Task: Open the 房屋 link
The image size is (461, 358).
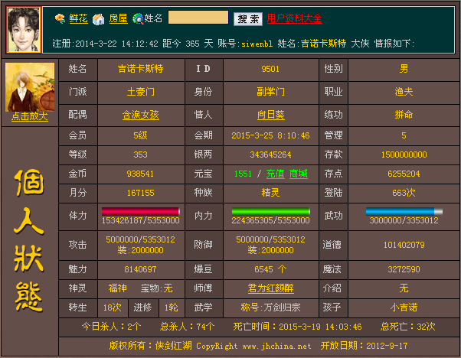Action: [x=118, y=18]
